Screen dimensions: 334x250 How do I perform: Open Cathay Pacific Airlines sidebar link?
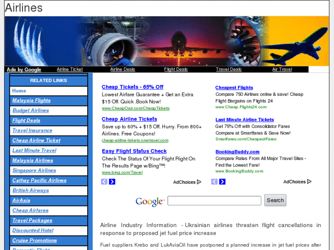(39, 180)
